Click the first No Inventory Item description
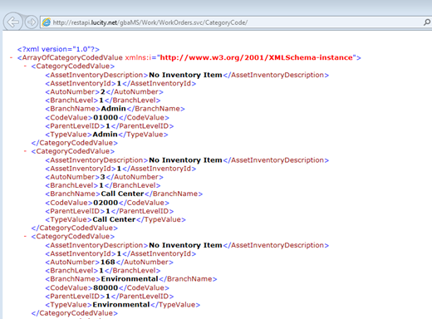 pyautogui.click(x=185, y=75)
